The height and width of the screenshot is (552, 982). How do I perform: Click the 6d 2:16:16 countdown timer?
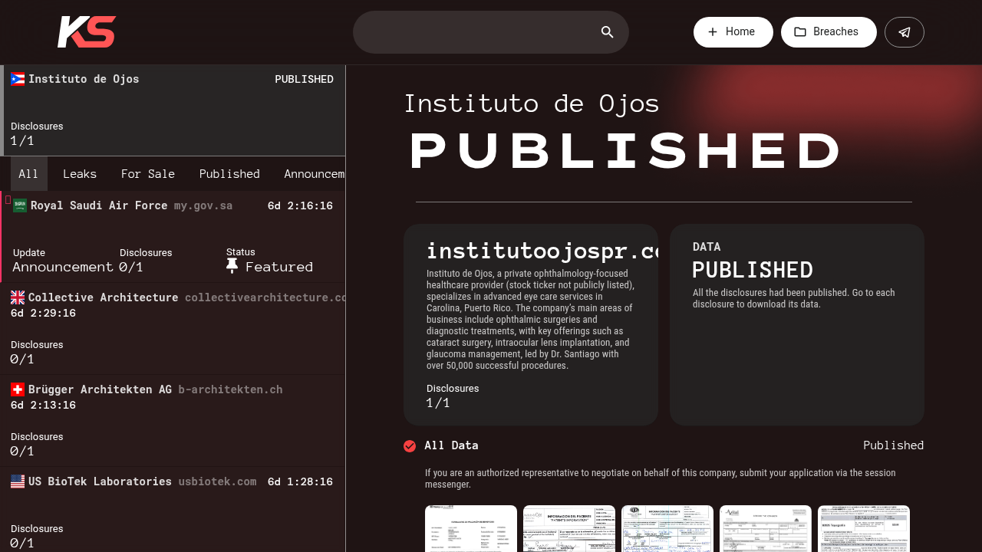coord(300,205)
